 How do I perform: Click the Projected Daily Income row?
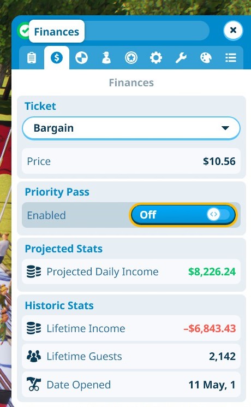tap(131, 272)
